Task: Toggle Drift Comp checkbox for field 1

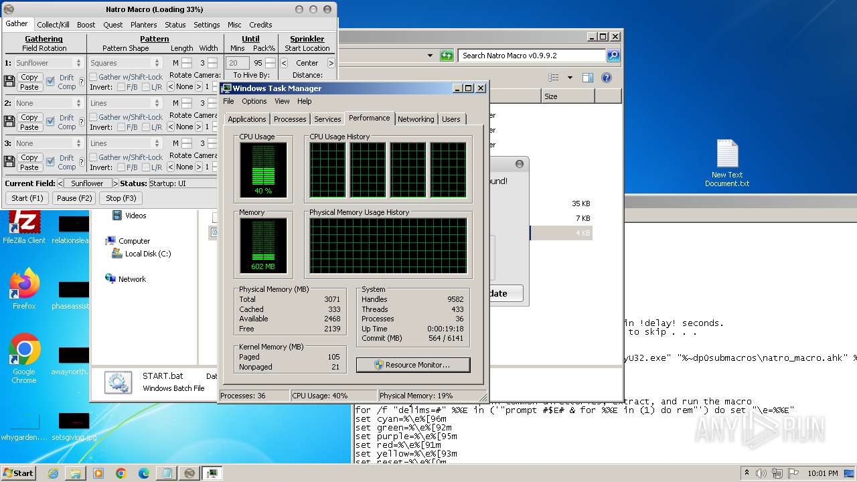Action: pos(50,82)
